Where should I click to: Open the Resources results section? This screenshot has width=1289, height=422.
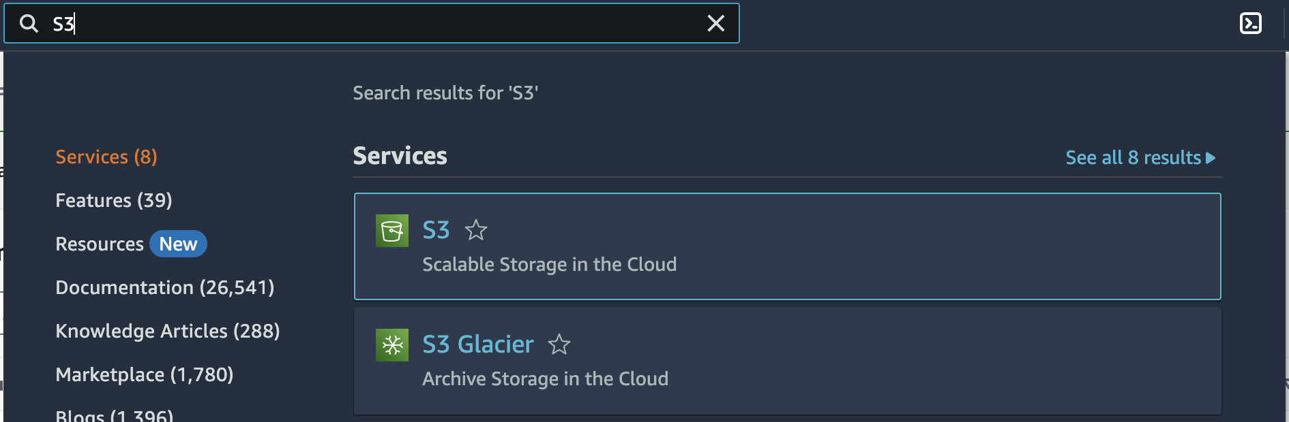pyautogui.click(x=100, y=244)
